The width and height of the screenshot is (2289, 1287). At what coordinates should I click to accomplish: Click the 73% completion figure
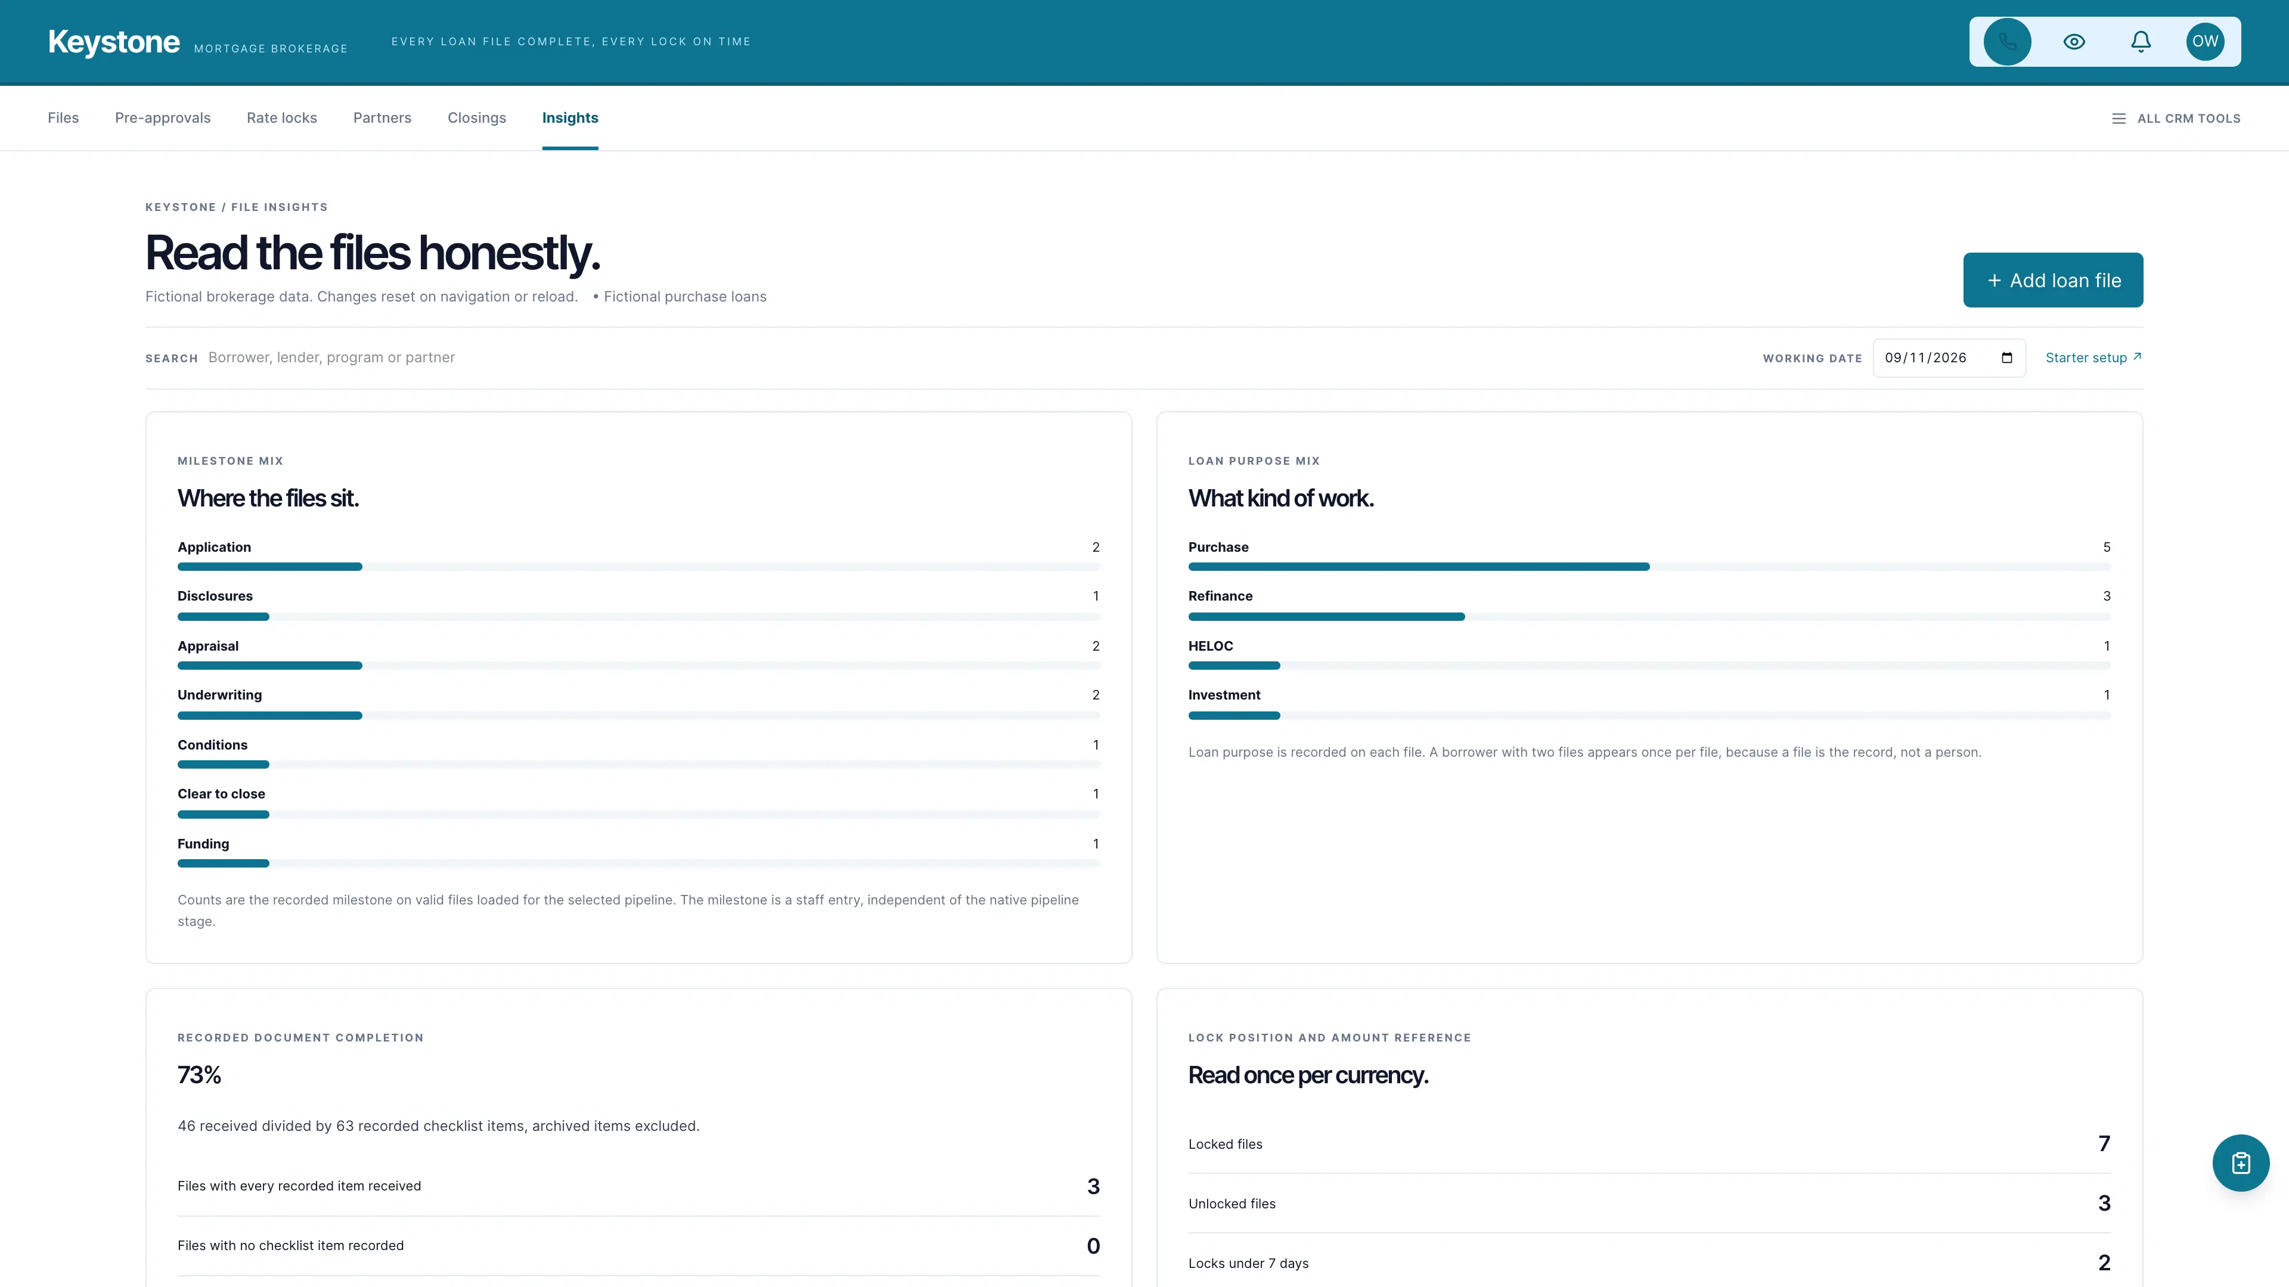(x=199, y=1075)
